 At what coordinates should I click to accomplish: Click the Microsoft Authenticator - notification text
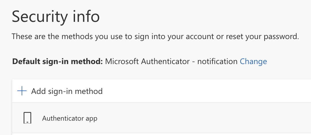pyautogui.click(x=171, y=61)
